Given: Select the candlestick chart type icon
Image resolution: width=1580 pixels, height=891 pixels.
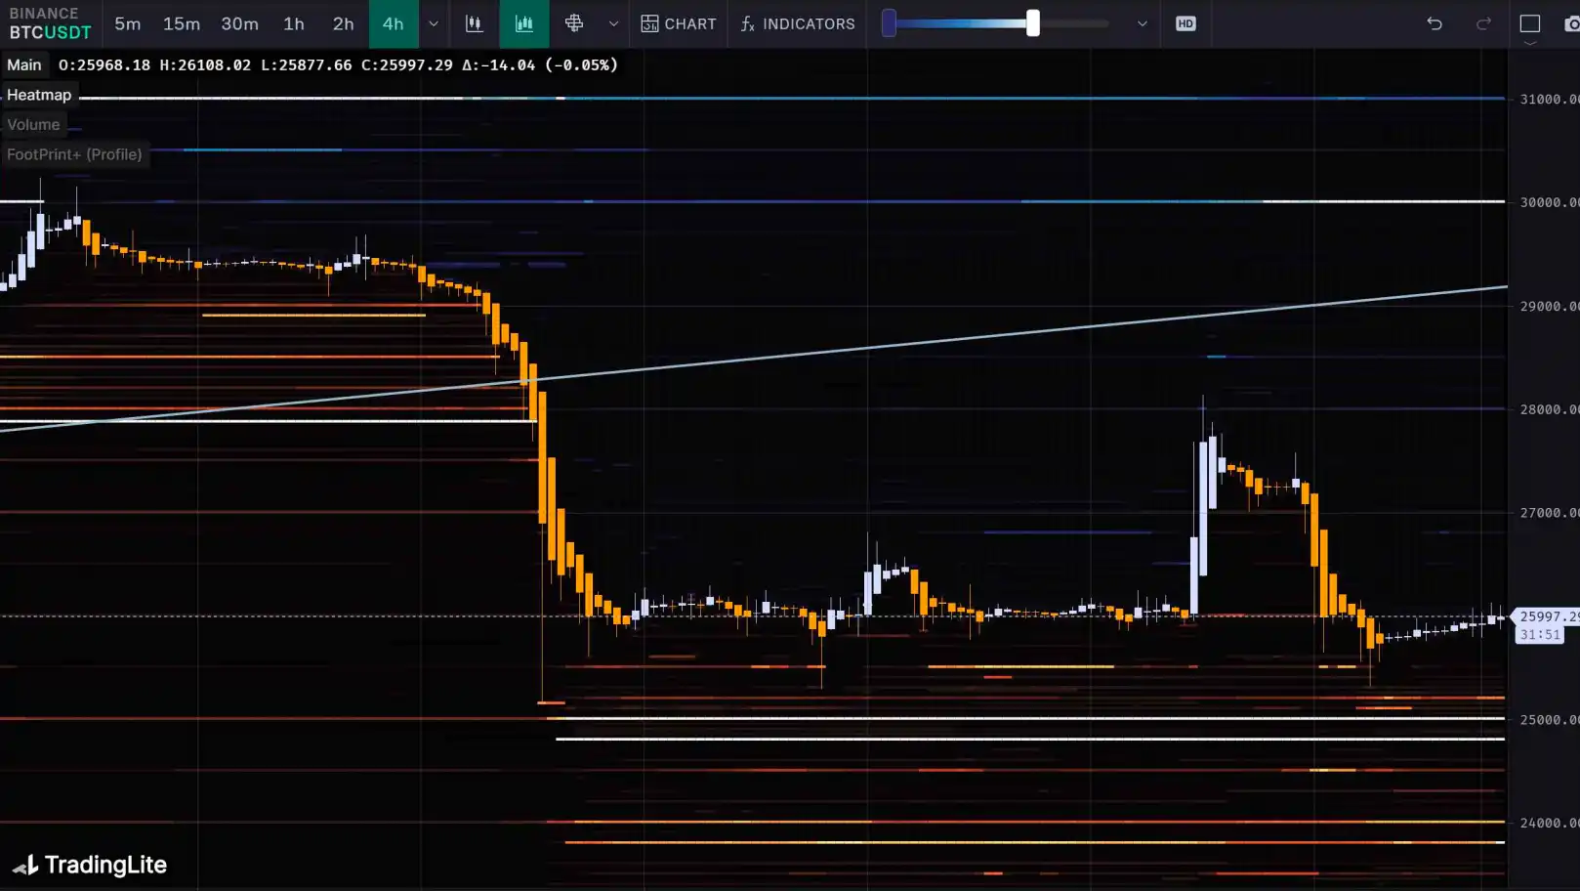Looking at the screenshot, I should [475, 23].
